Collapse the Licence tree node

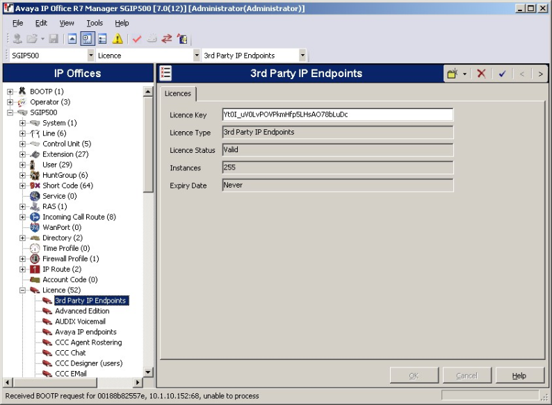point(23,290)
